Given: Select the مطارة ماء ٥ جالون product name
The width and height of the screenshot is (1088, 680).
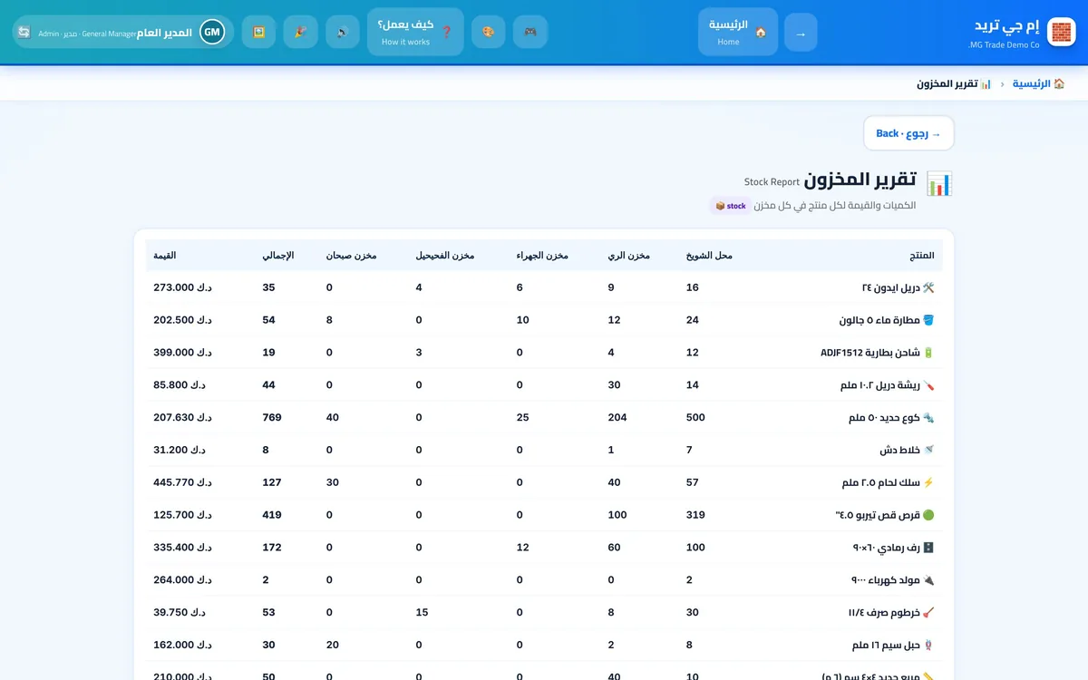Looking at the screenshot, I should [887, 320].
